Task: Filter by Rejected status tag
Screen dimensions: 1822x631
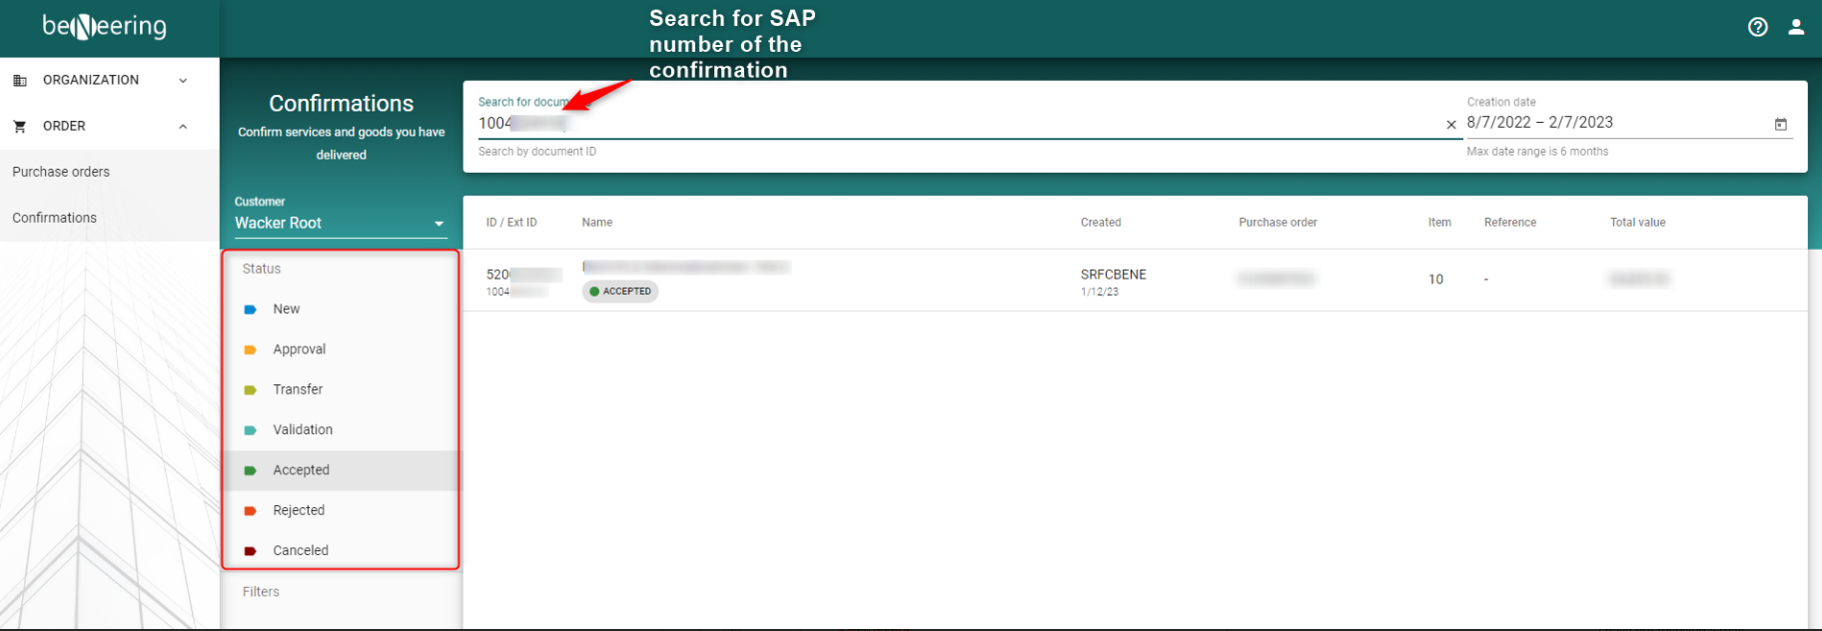Action: [x=251, y=511]
